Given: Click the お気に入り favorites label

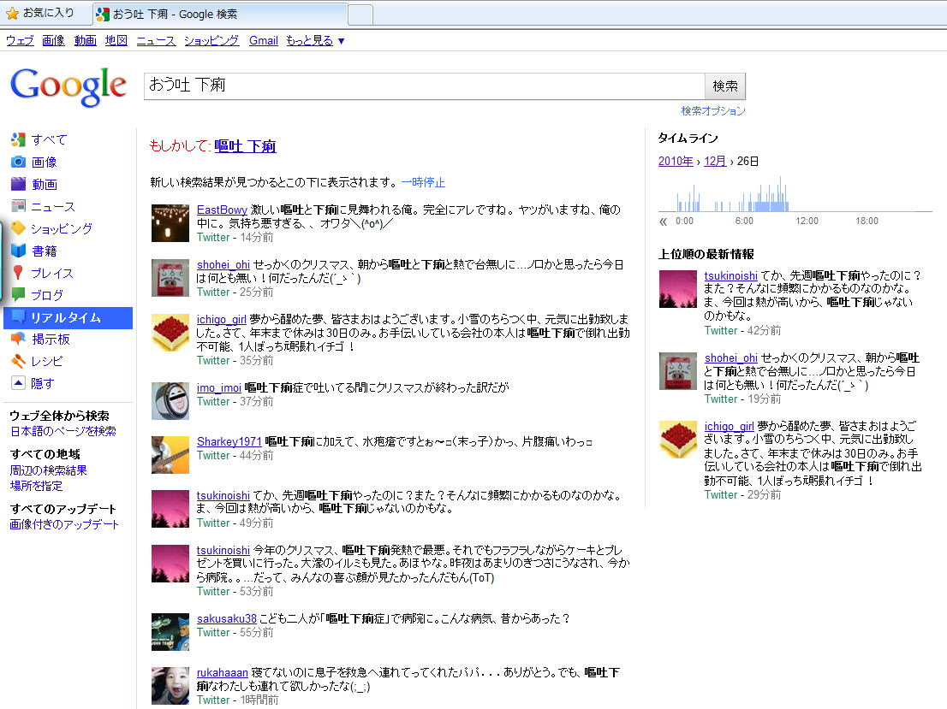Looking at the screenshot, I should [48, 13].
